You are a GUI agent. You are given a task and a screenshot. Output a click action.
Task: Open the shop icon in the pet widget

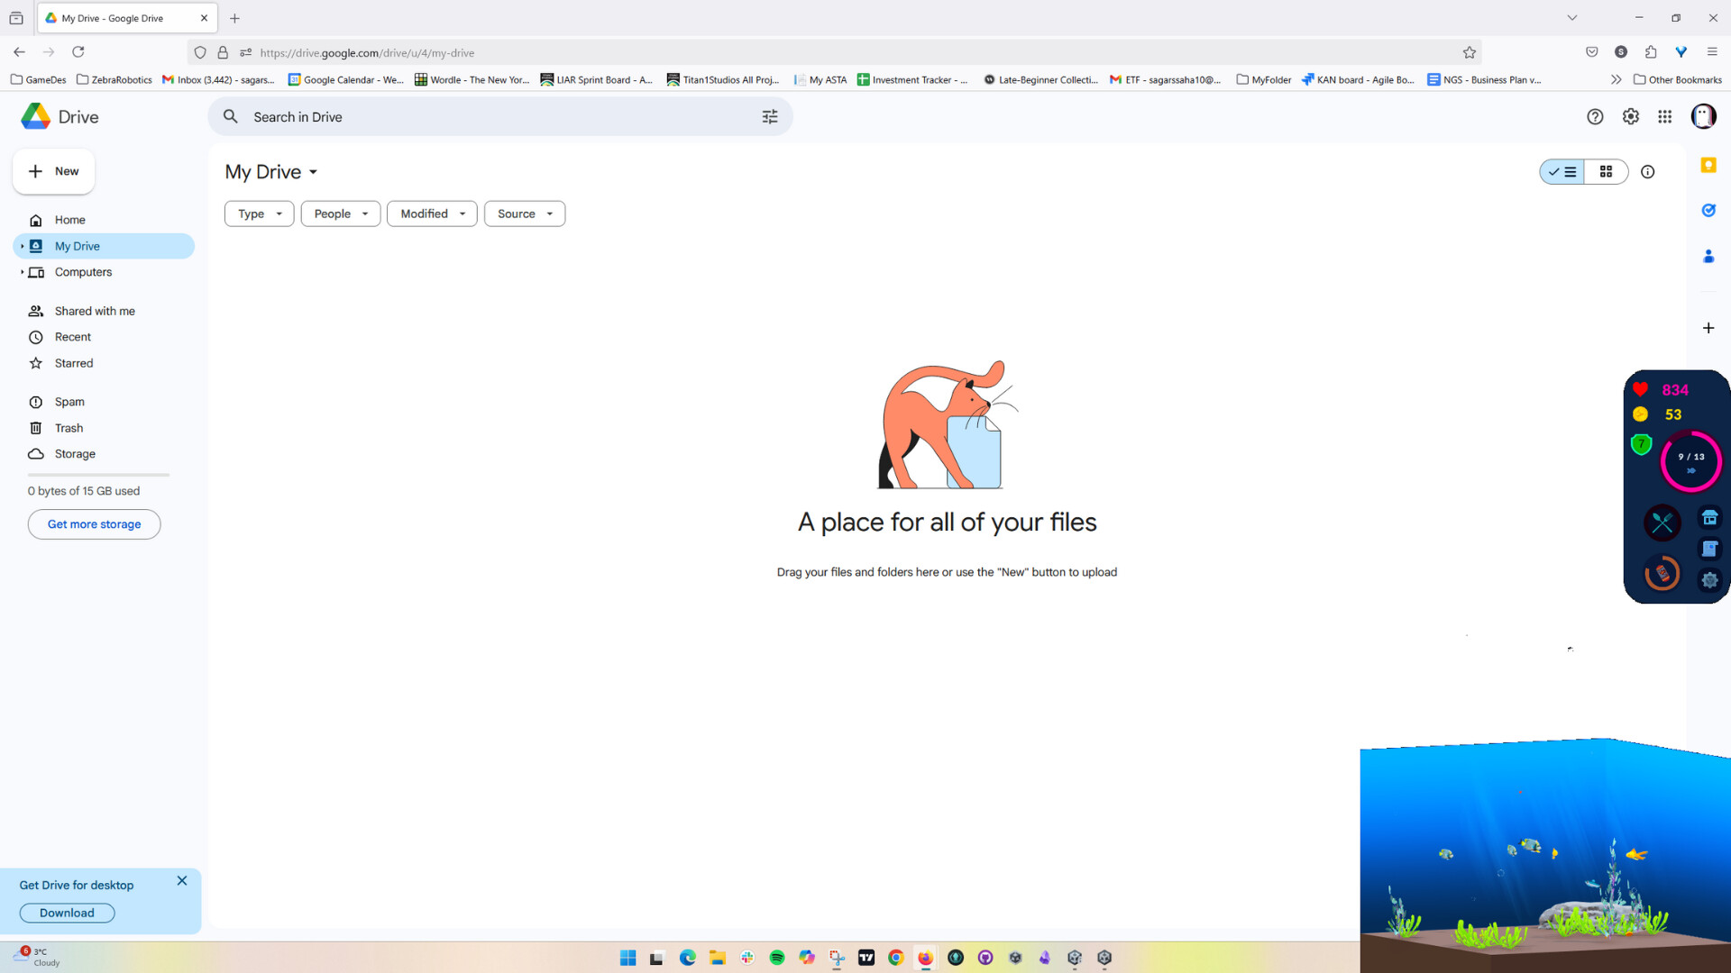pos(1711,518)
